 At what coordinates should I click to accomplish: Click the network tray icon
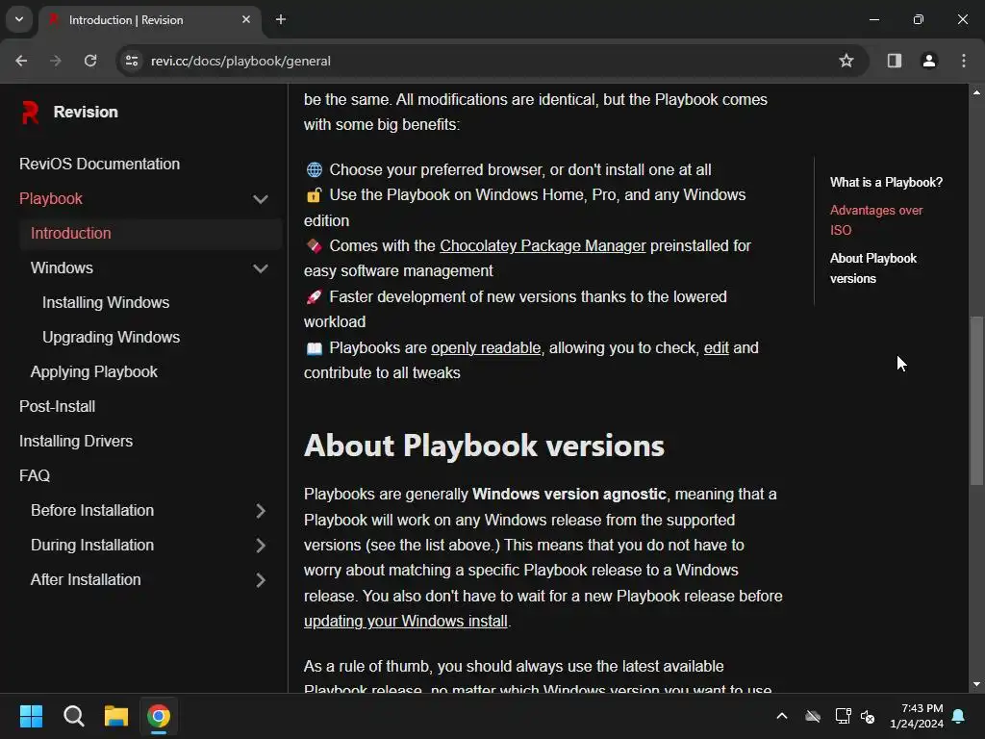coord(843,716)
